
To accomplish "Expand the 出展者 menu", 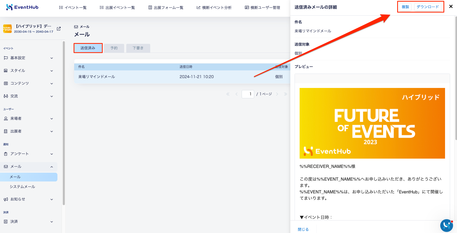I will (52, 132).
